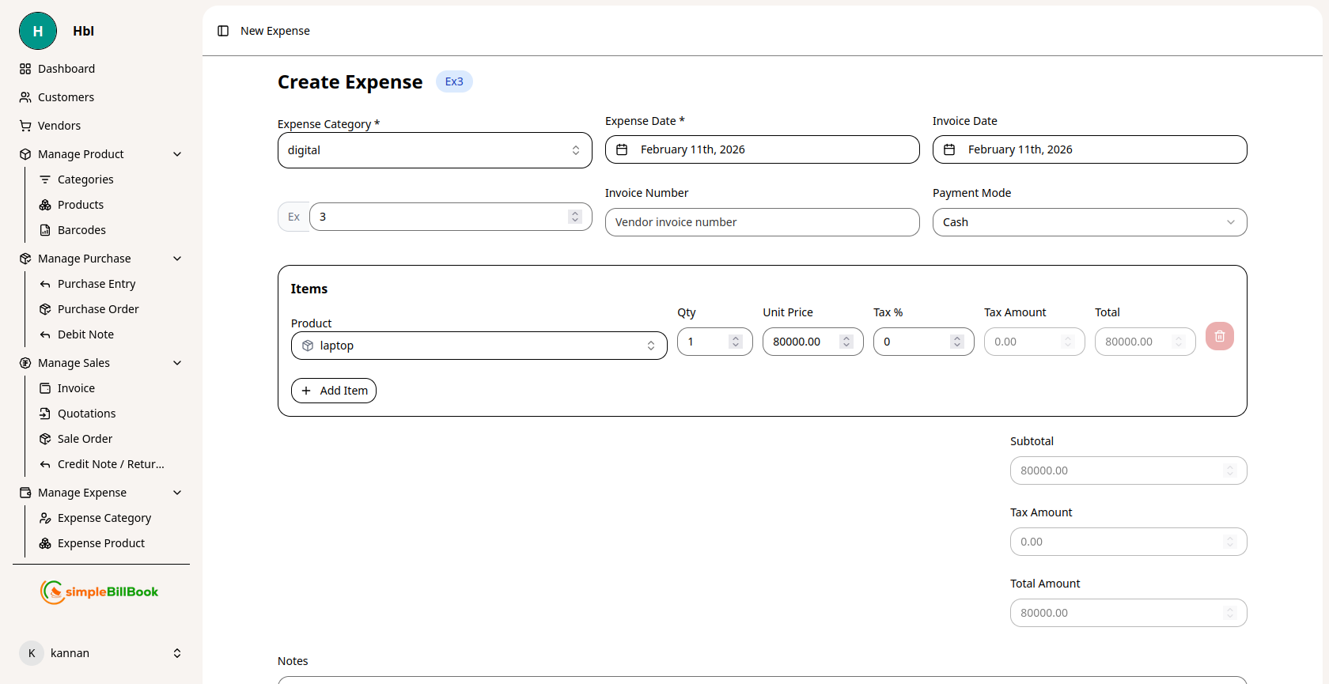Open the laptop product selector
Screen dimensions: 1329x684
point(479,346)
